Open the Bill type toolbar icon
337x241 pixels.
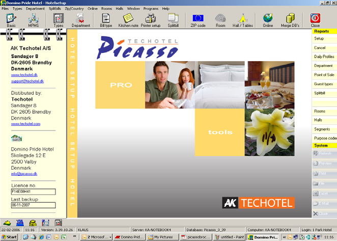[x=106, y=20]
